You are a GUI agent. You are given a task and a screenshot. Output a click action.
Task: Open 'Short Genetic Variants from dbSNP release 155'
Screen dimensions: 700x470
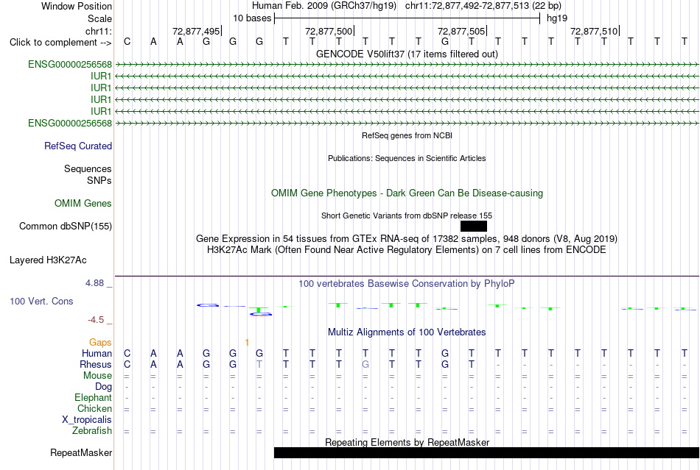coord(407,216)
